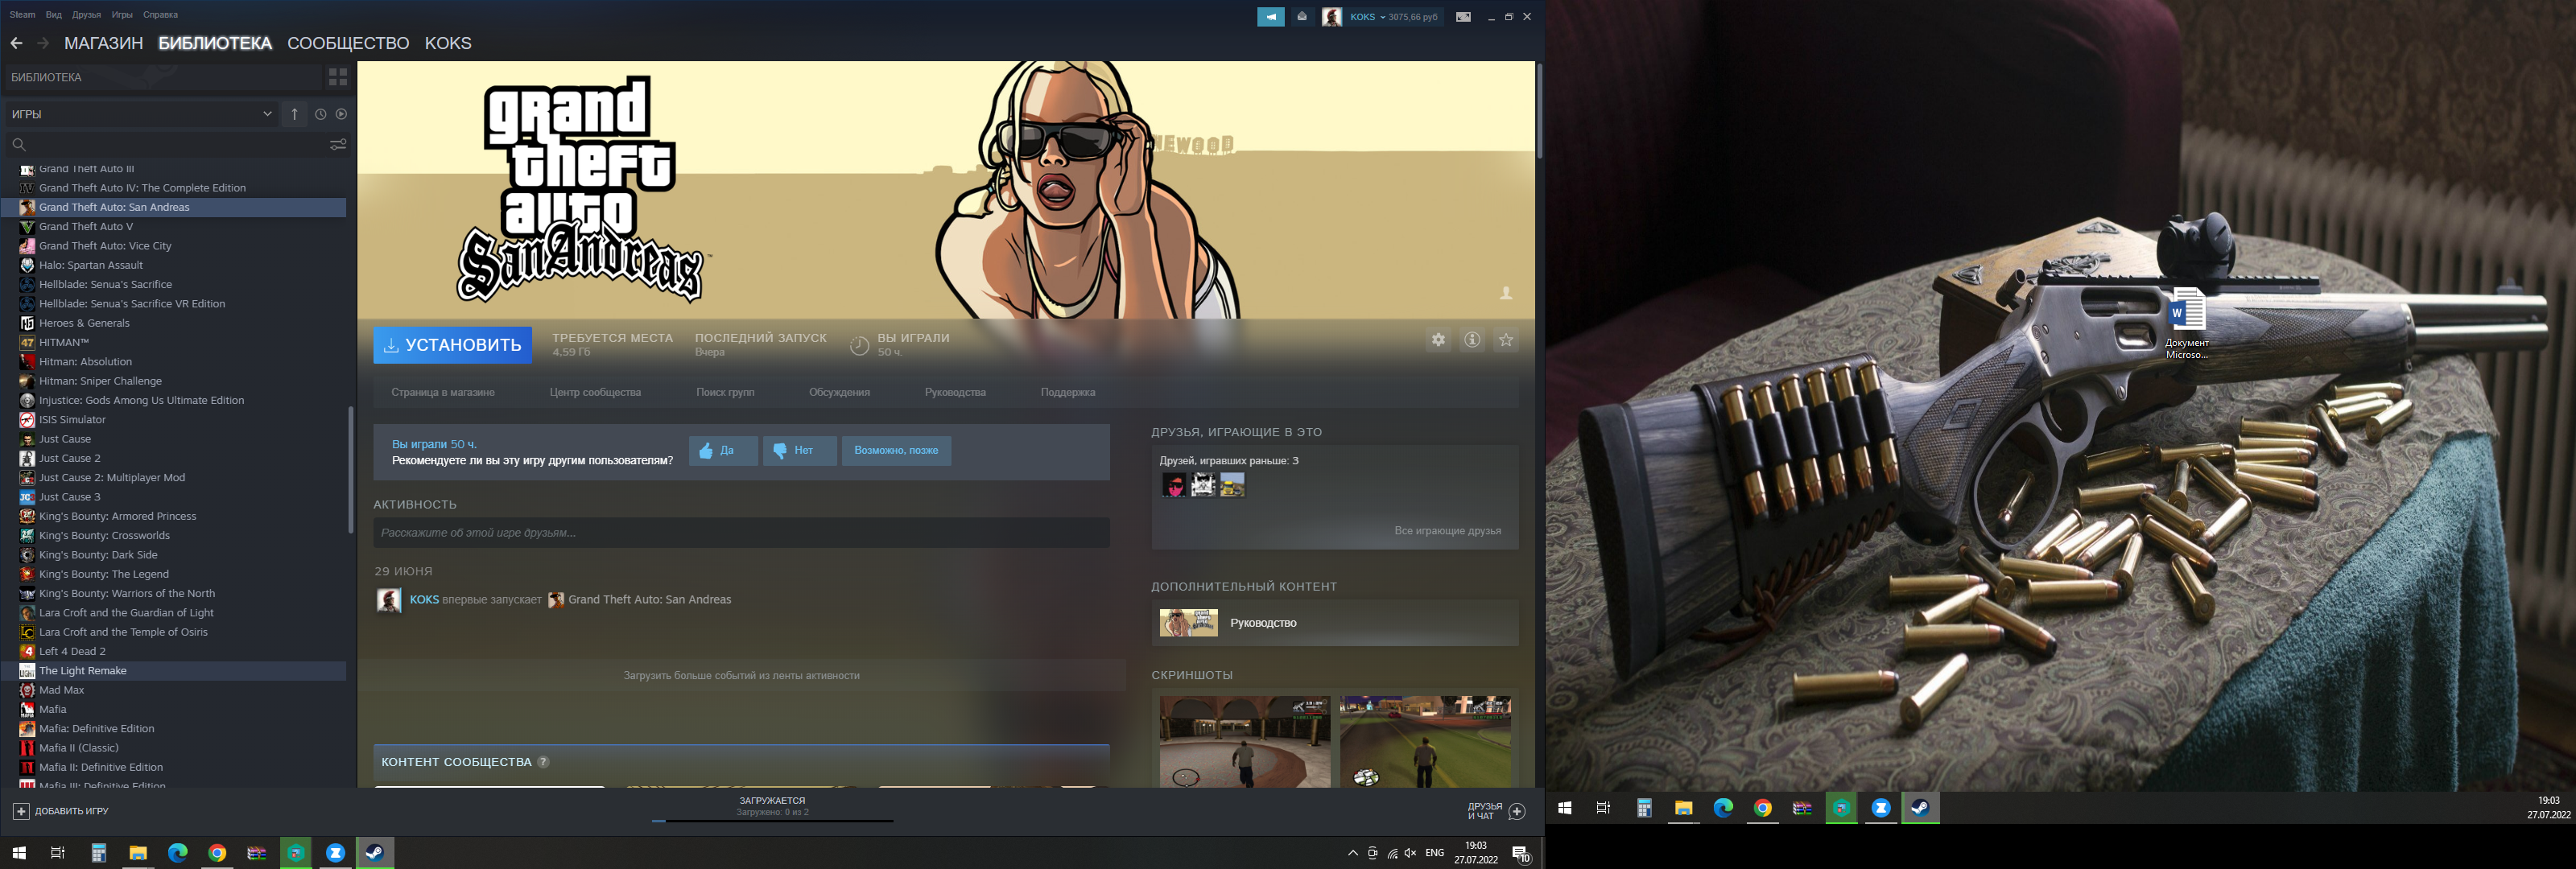
Task: Open the Steam menu
Action: 22,15
